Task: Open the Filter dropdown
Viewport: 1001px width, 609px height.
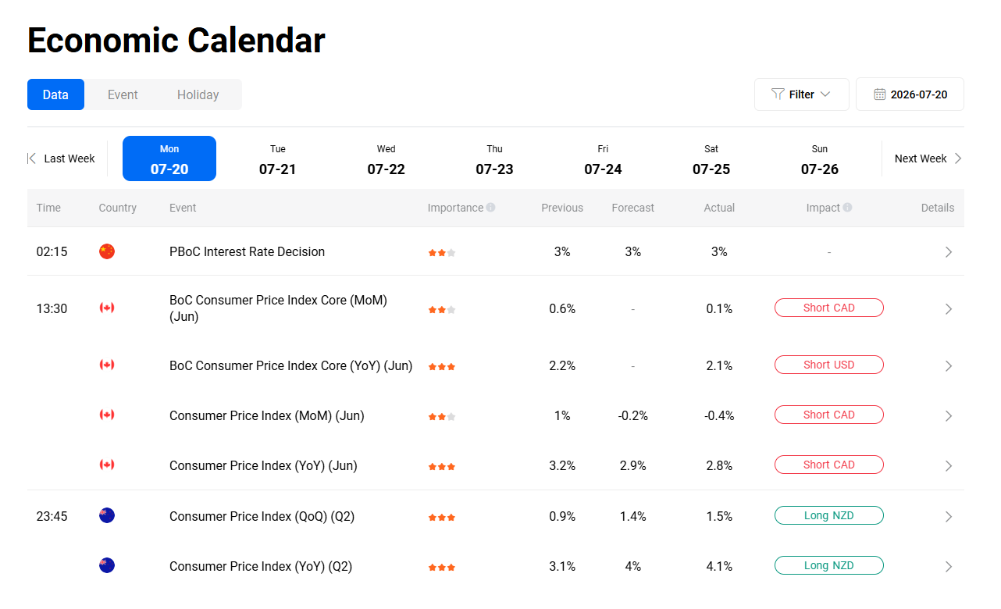Action: click(x=801, y=94)
